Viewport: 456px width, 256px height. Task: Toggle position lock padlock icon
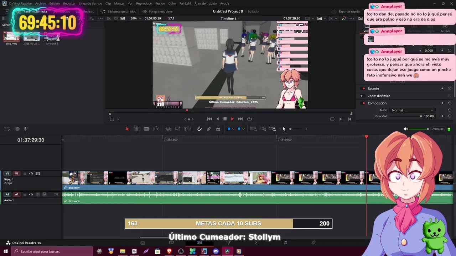click(x=218, y=129)
